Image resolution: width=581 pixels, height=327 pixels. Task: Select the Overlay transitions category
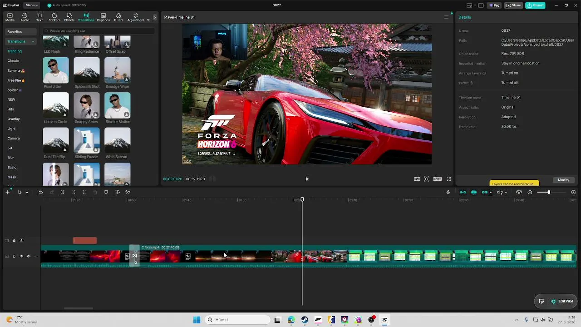point(14,119)
